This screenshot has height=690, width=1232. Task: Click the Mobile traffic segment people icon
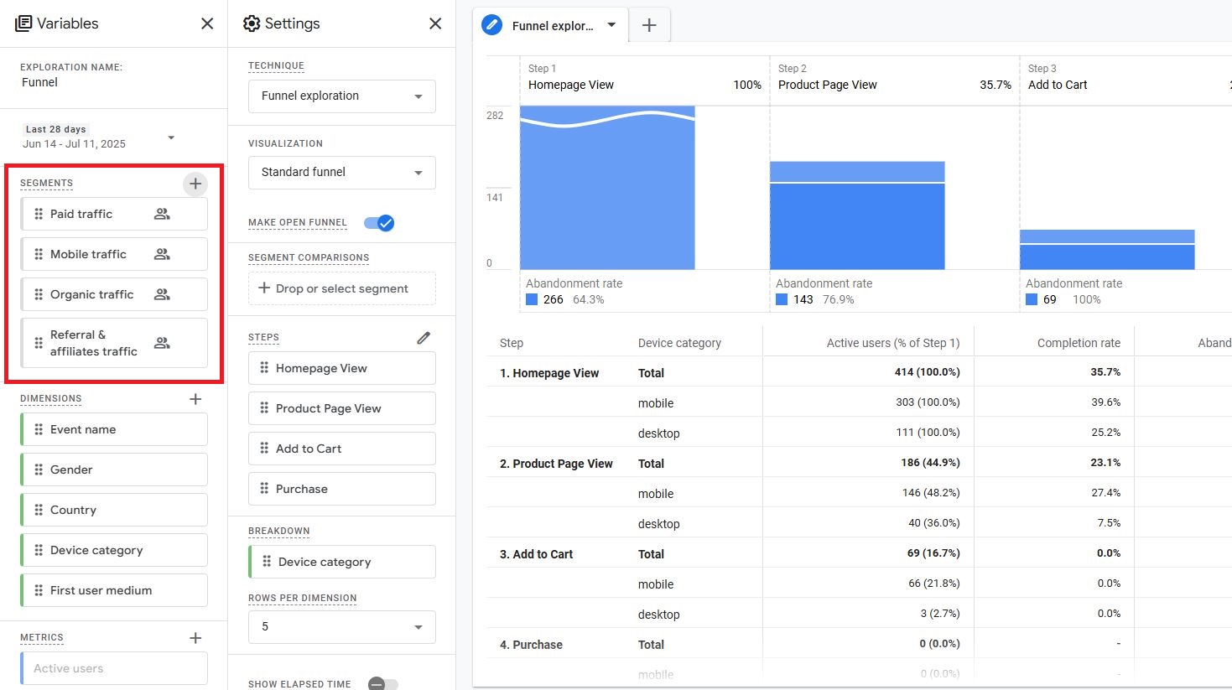(x=162, y=254)
